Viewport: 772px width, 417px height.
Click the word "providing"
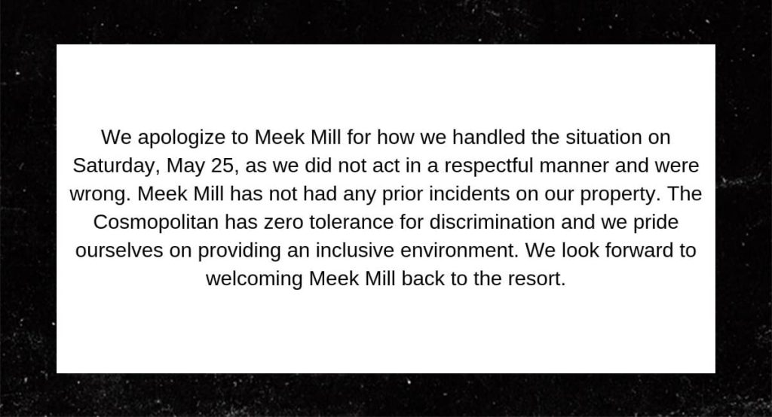pos(239,251)
